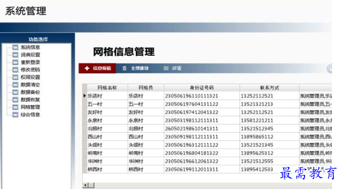Click phone number 13581221211
Image resolution: width=341 pixels, height=189 pixels.
[x=257, y=120]
